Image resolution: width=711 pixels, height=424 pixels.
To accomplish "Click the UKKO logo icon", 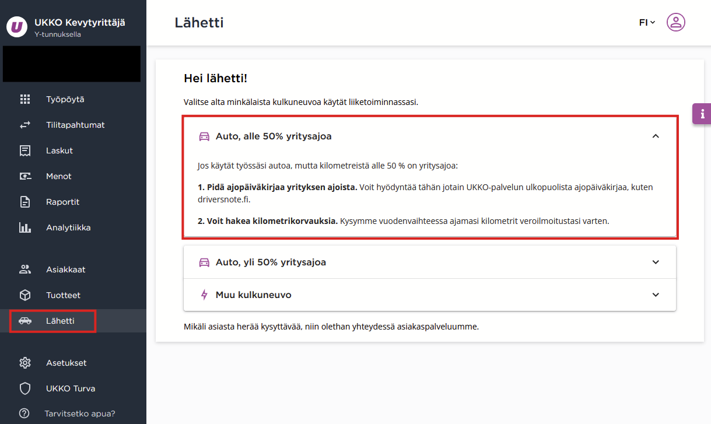I will click(x=17, y=27).
